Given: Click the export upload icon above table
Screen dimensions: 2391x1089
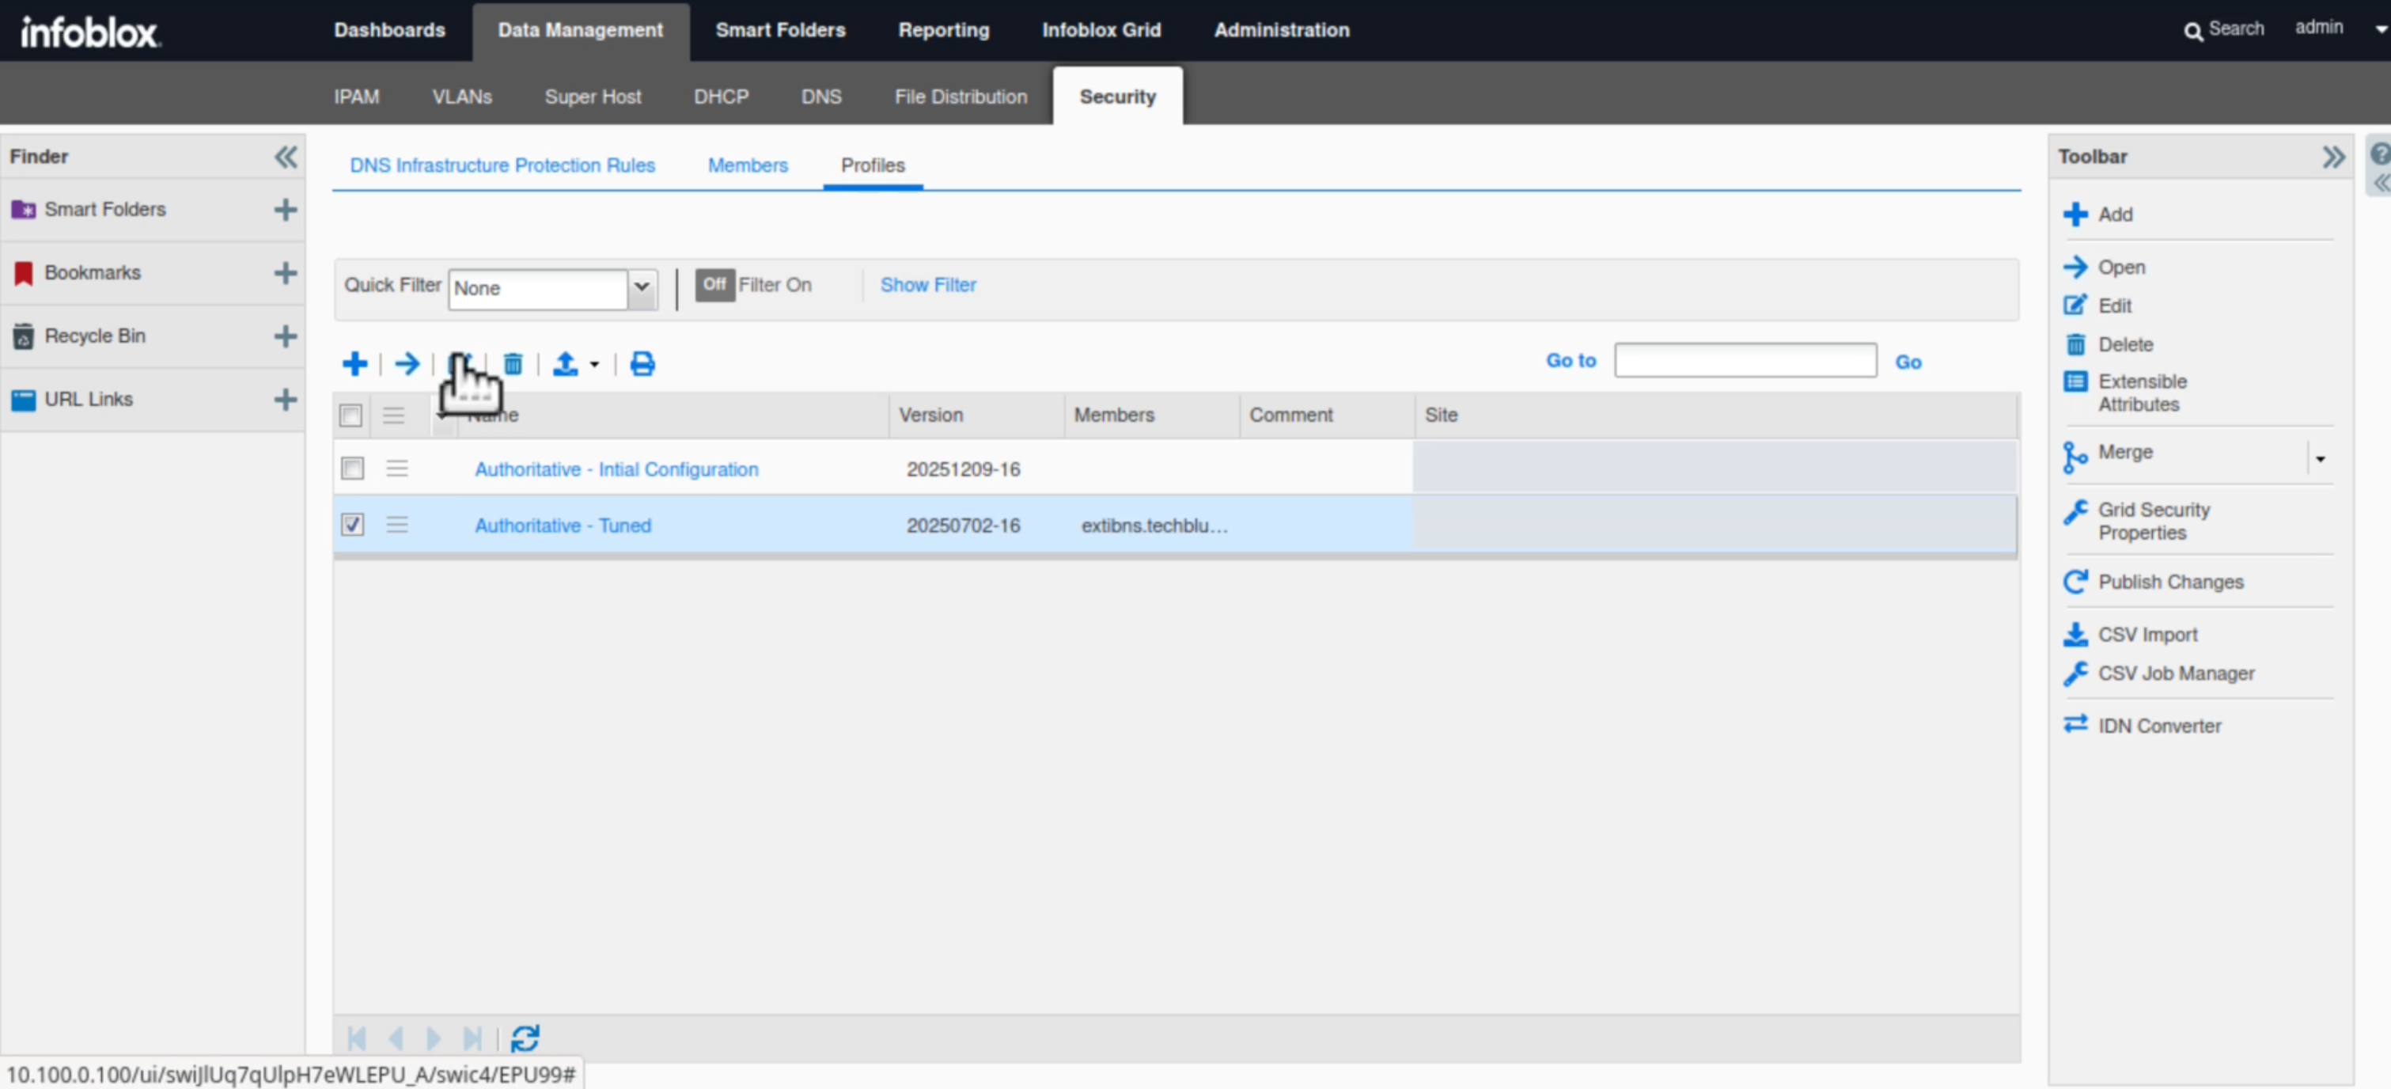Looking at the screenshot, I should coord(565,364).
